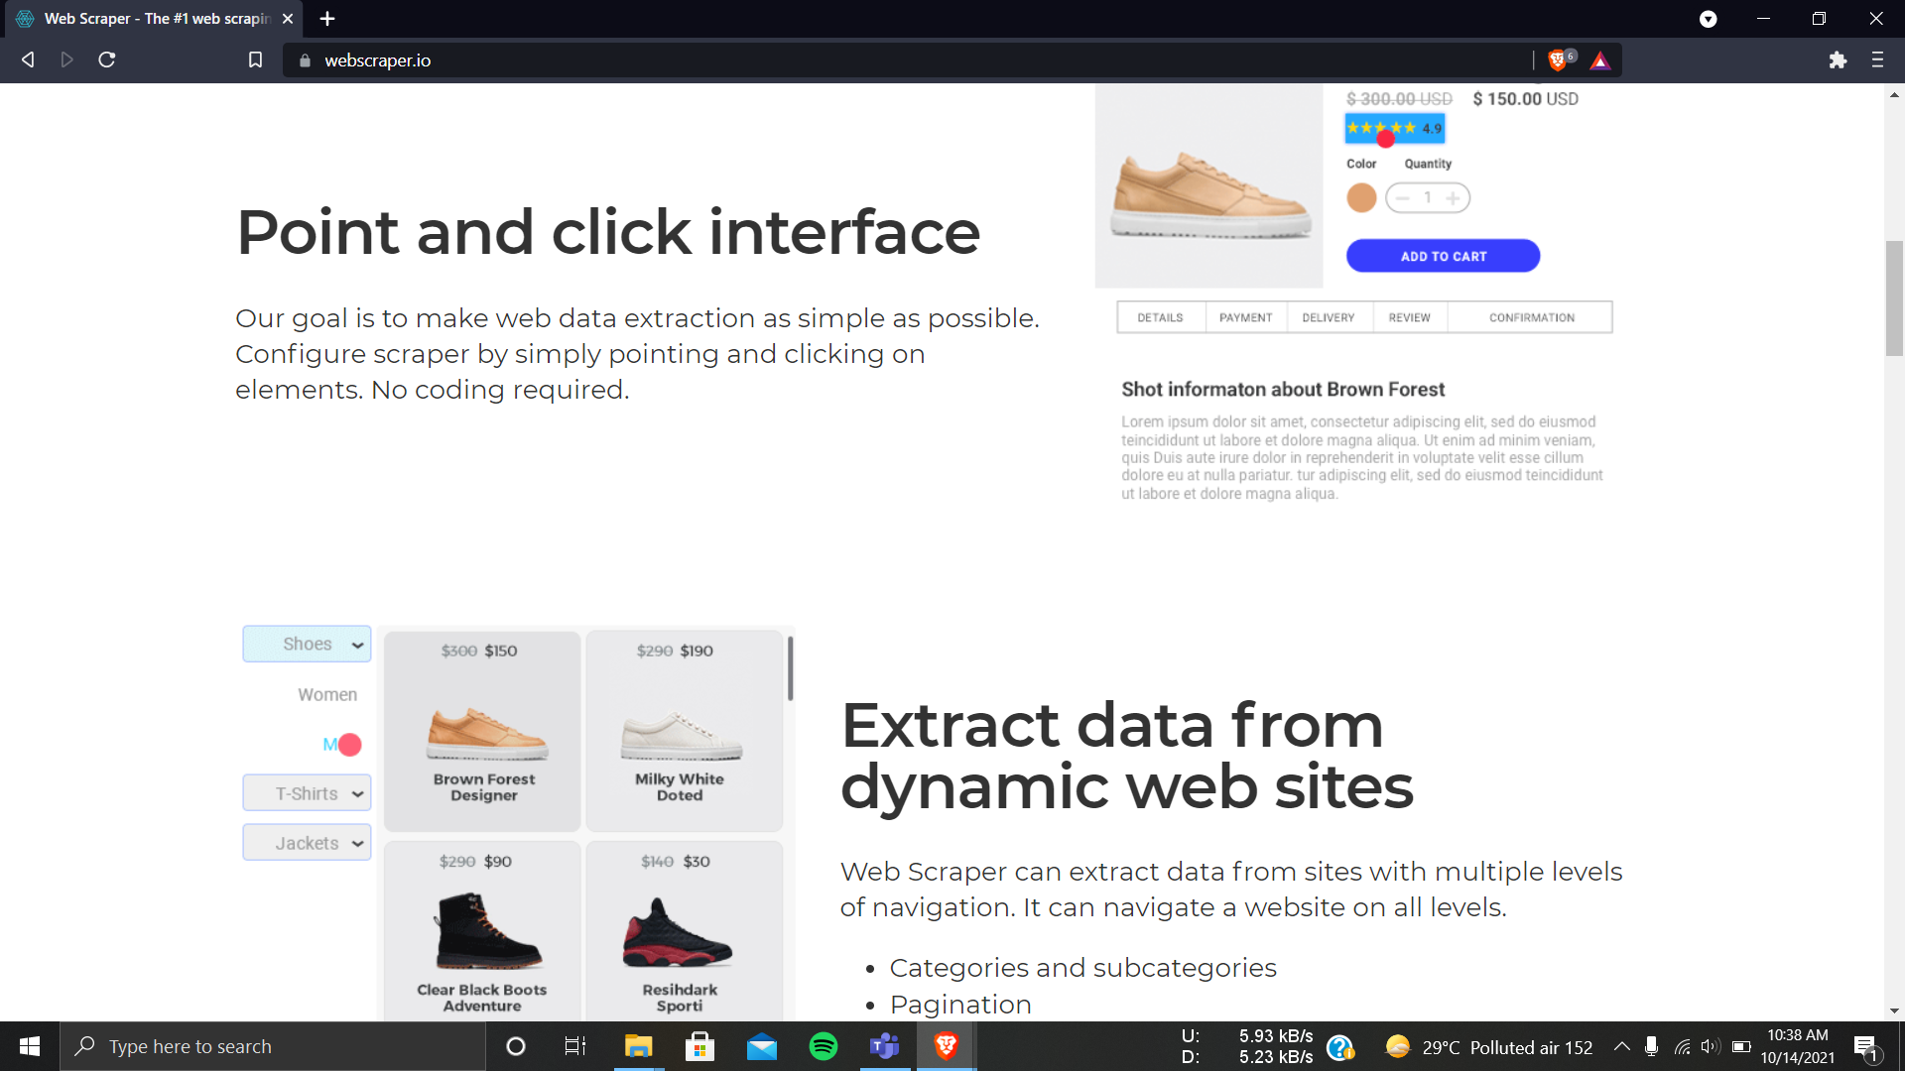Bookmark this page with the bookmark icon
The image size is (1905, 1071).
[x=255, y=60]
